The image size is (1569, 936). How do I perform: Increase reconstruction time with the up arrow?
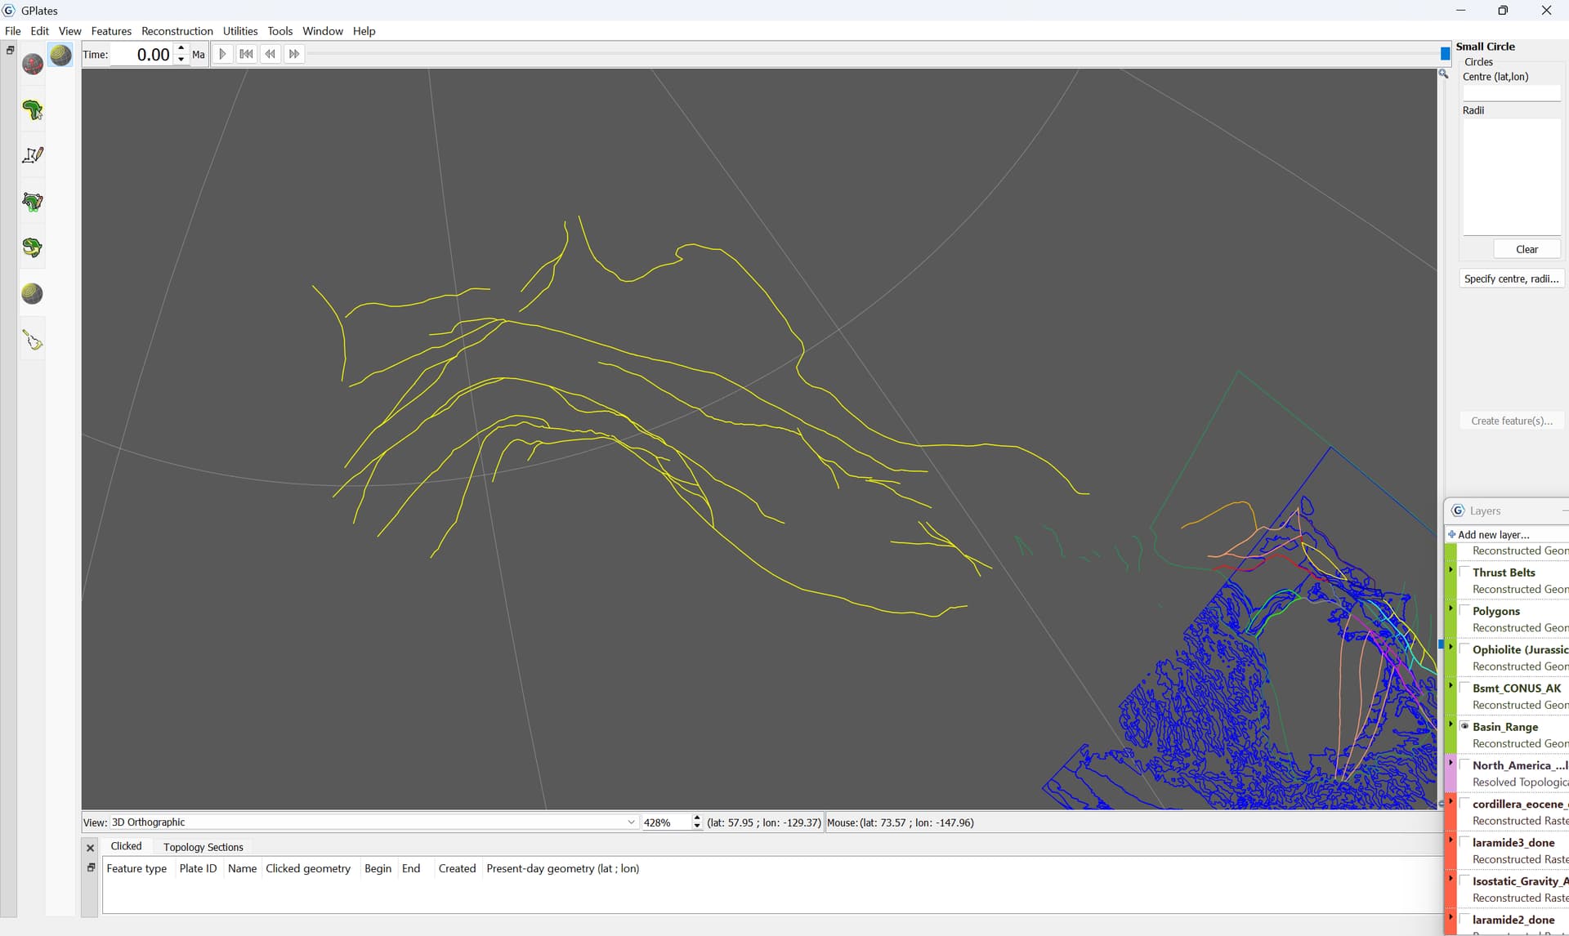coord(181,49)
